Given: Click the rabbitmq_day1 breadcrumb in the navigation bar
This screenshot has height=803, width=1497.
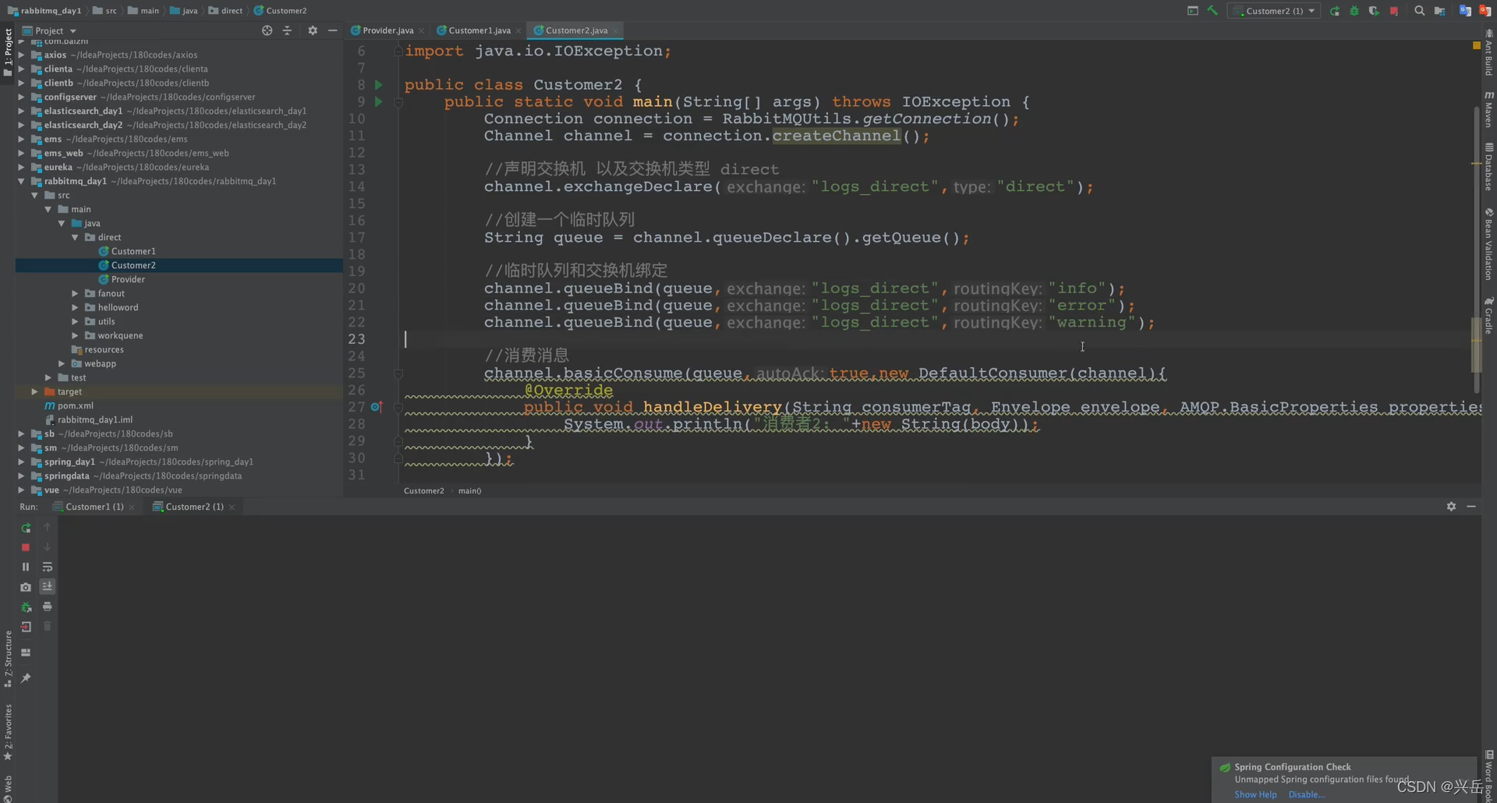Looking at the screenshot, I should [x=44, y=11].
